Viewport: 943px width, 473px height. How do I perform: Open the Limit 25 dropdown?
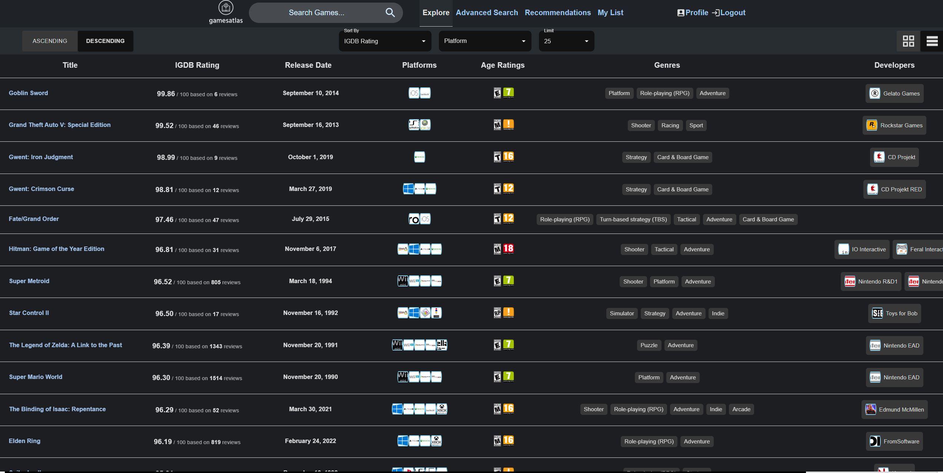(x=566, y=41)
